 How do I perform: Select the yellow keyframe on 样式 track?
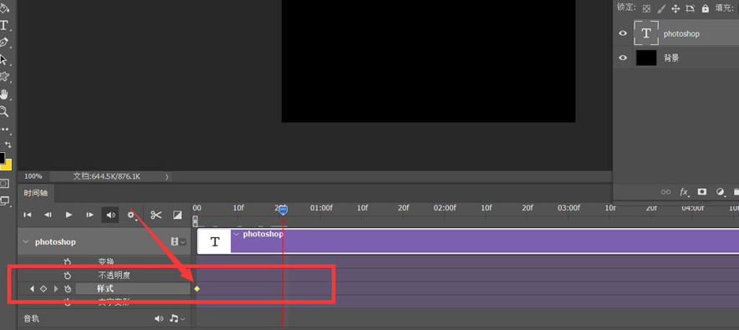(x=197, y=288)
